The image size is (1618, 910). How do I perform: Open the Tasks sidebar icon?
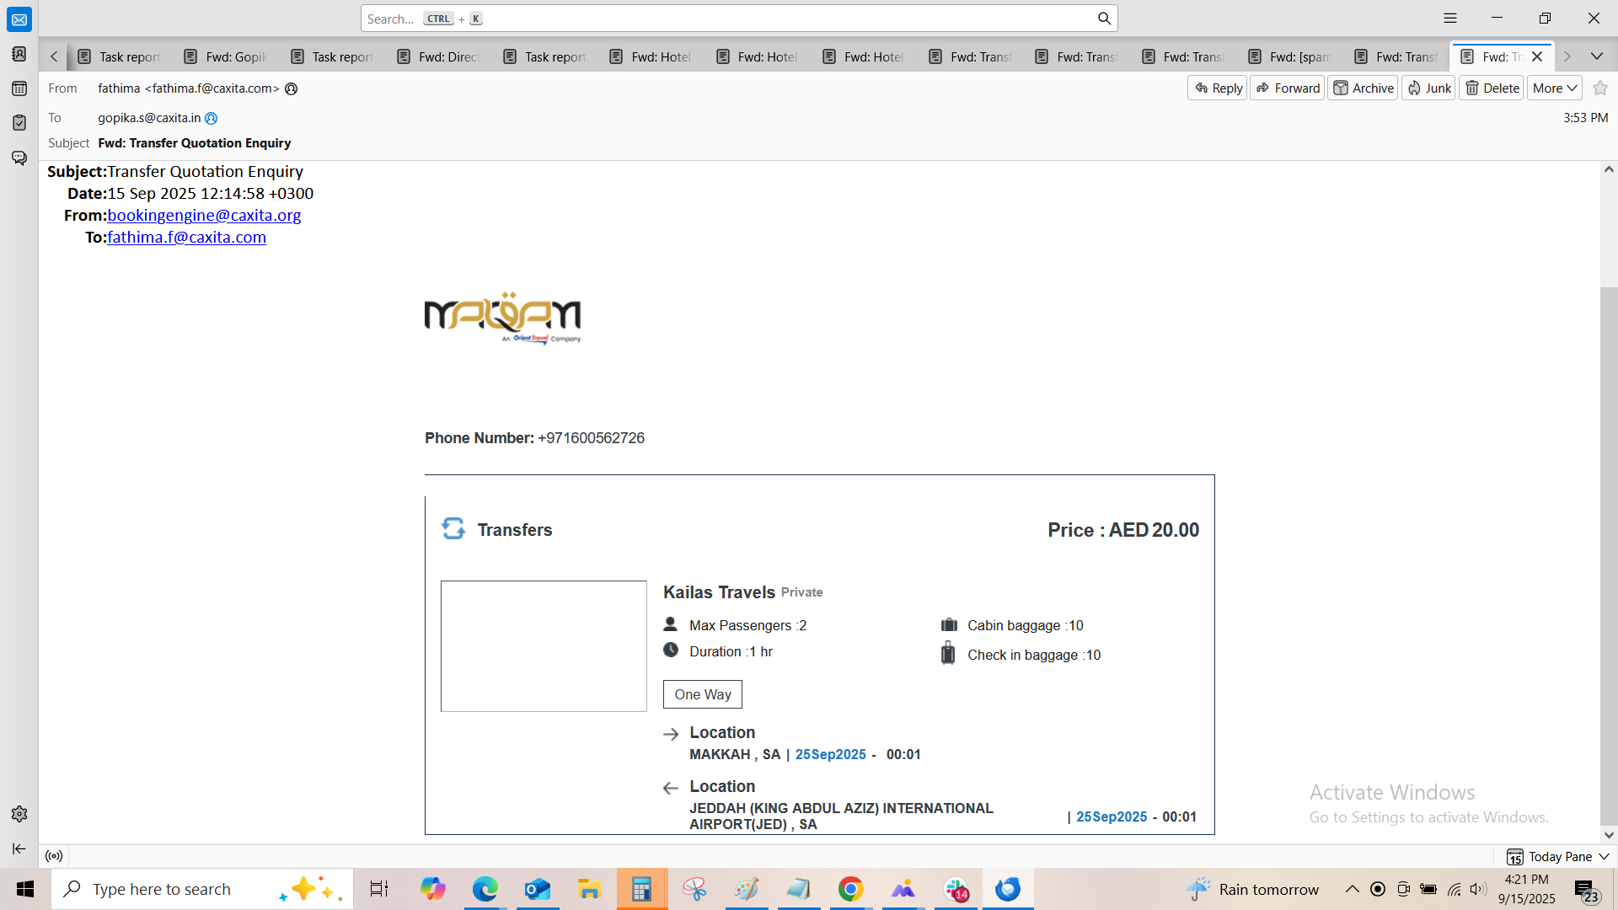click(19, 123)
